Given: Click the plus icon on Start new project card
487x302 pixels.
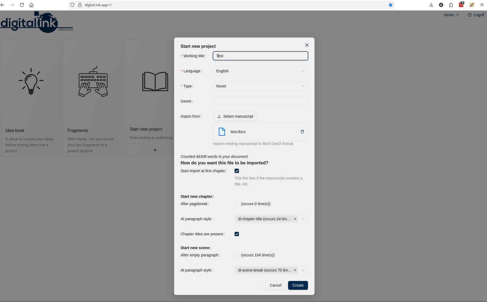Looking at the screenshot, I should [x=155, y=150].
